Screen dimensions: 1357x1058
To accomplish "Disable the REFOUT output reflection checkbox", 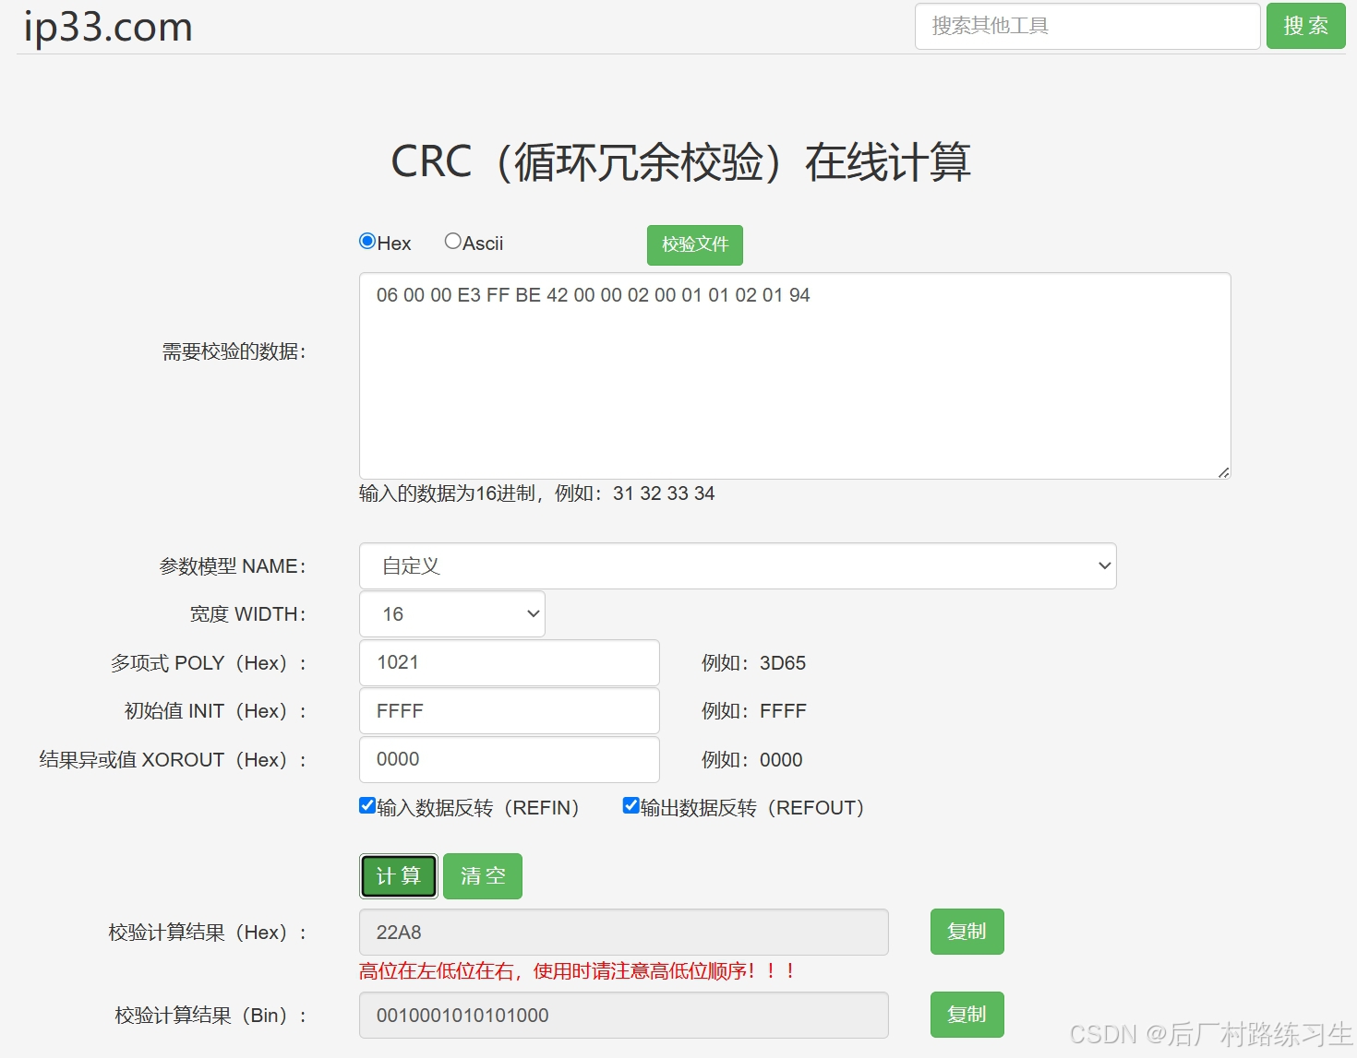I will coord(630,804).
